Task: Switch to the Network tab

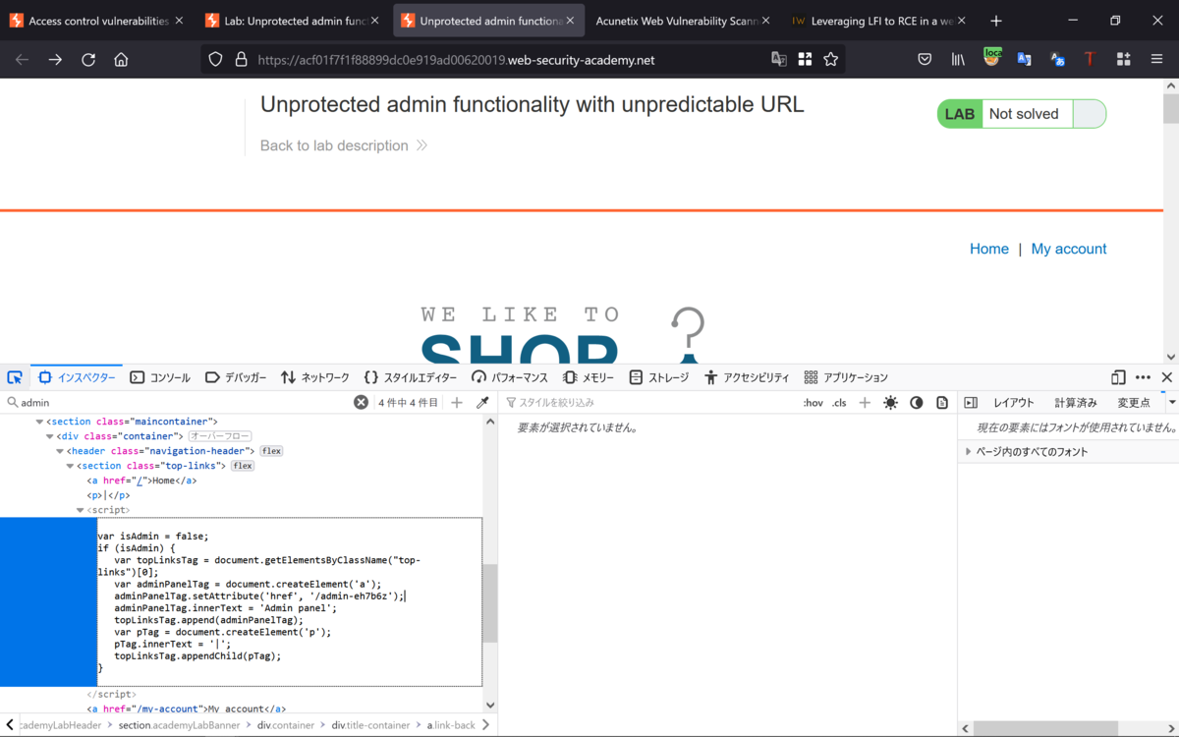Action: click(x=315, y=377)
